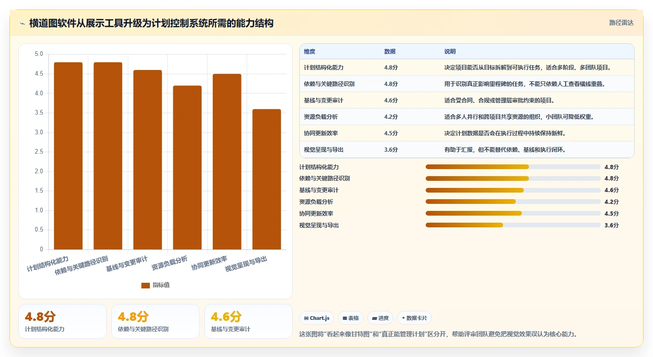Click the 依赖与关键路径识别 progress bar
This screenshot has width=653, height=357.
click(513, 178)
